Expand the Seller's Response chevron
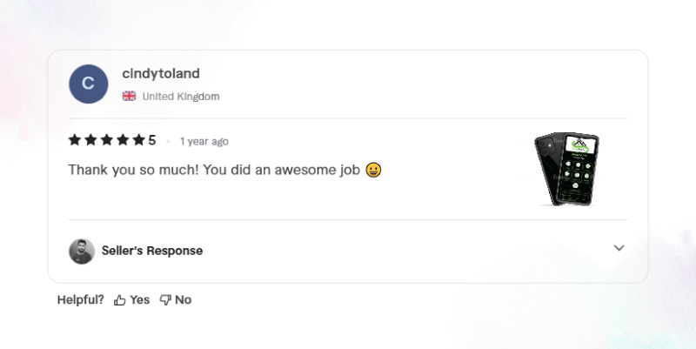Viewport: 696px width, 349px height. [619, 248]
